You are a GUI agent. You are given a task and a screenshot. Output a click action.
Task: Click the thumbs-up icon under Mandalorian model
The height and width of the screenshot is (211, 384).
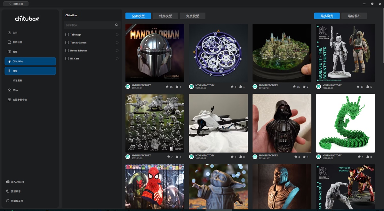pyautogui.click(x=177, y=87)
